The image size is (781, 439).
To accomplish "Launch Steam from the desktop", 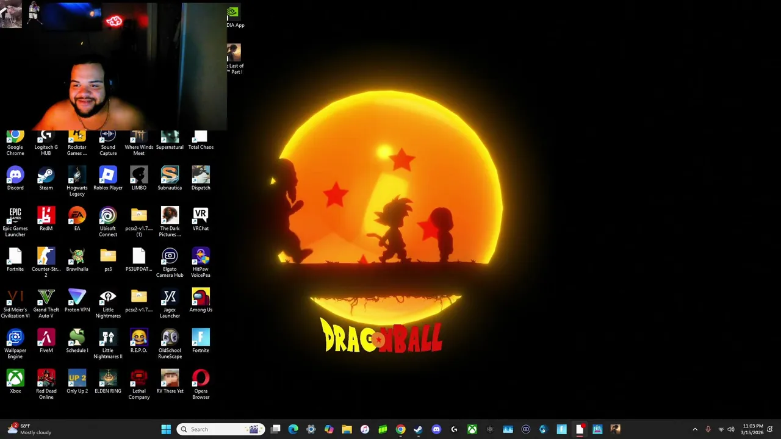I will point(46,178).
